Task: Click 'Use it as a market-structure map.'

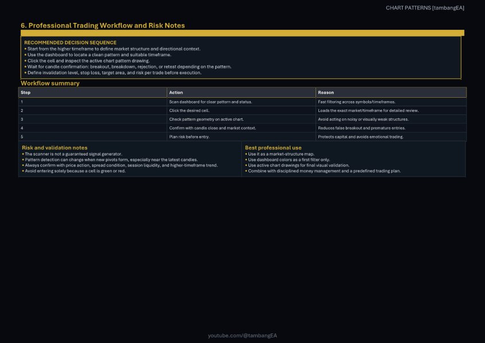Action: point(281,154)
